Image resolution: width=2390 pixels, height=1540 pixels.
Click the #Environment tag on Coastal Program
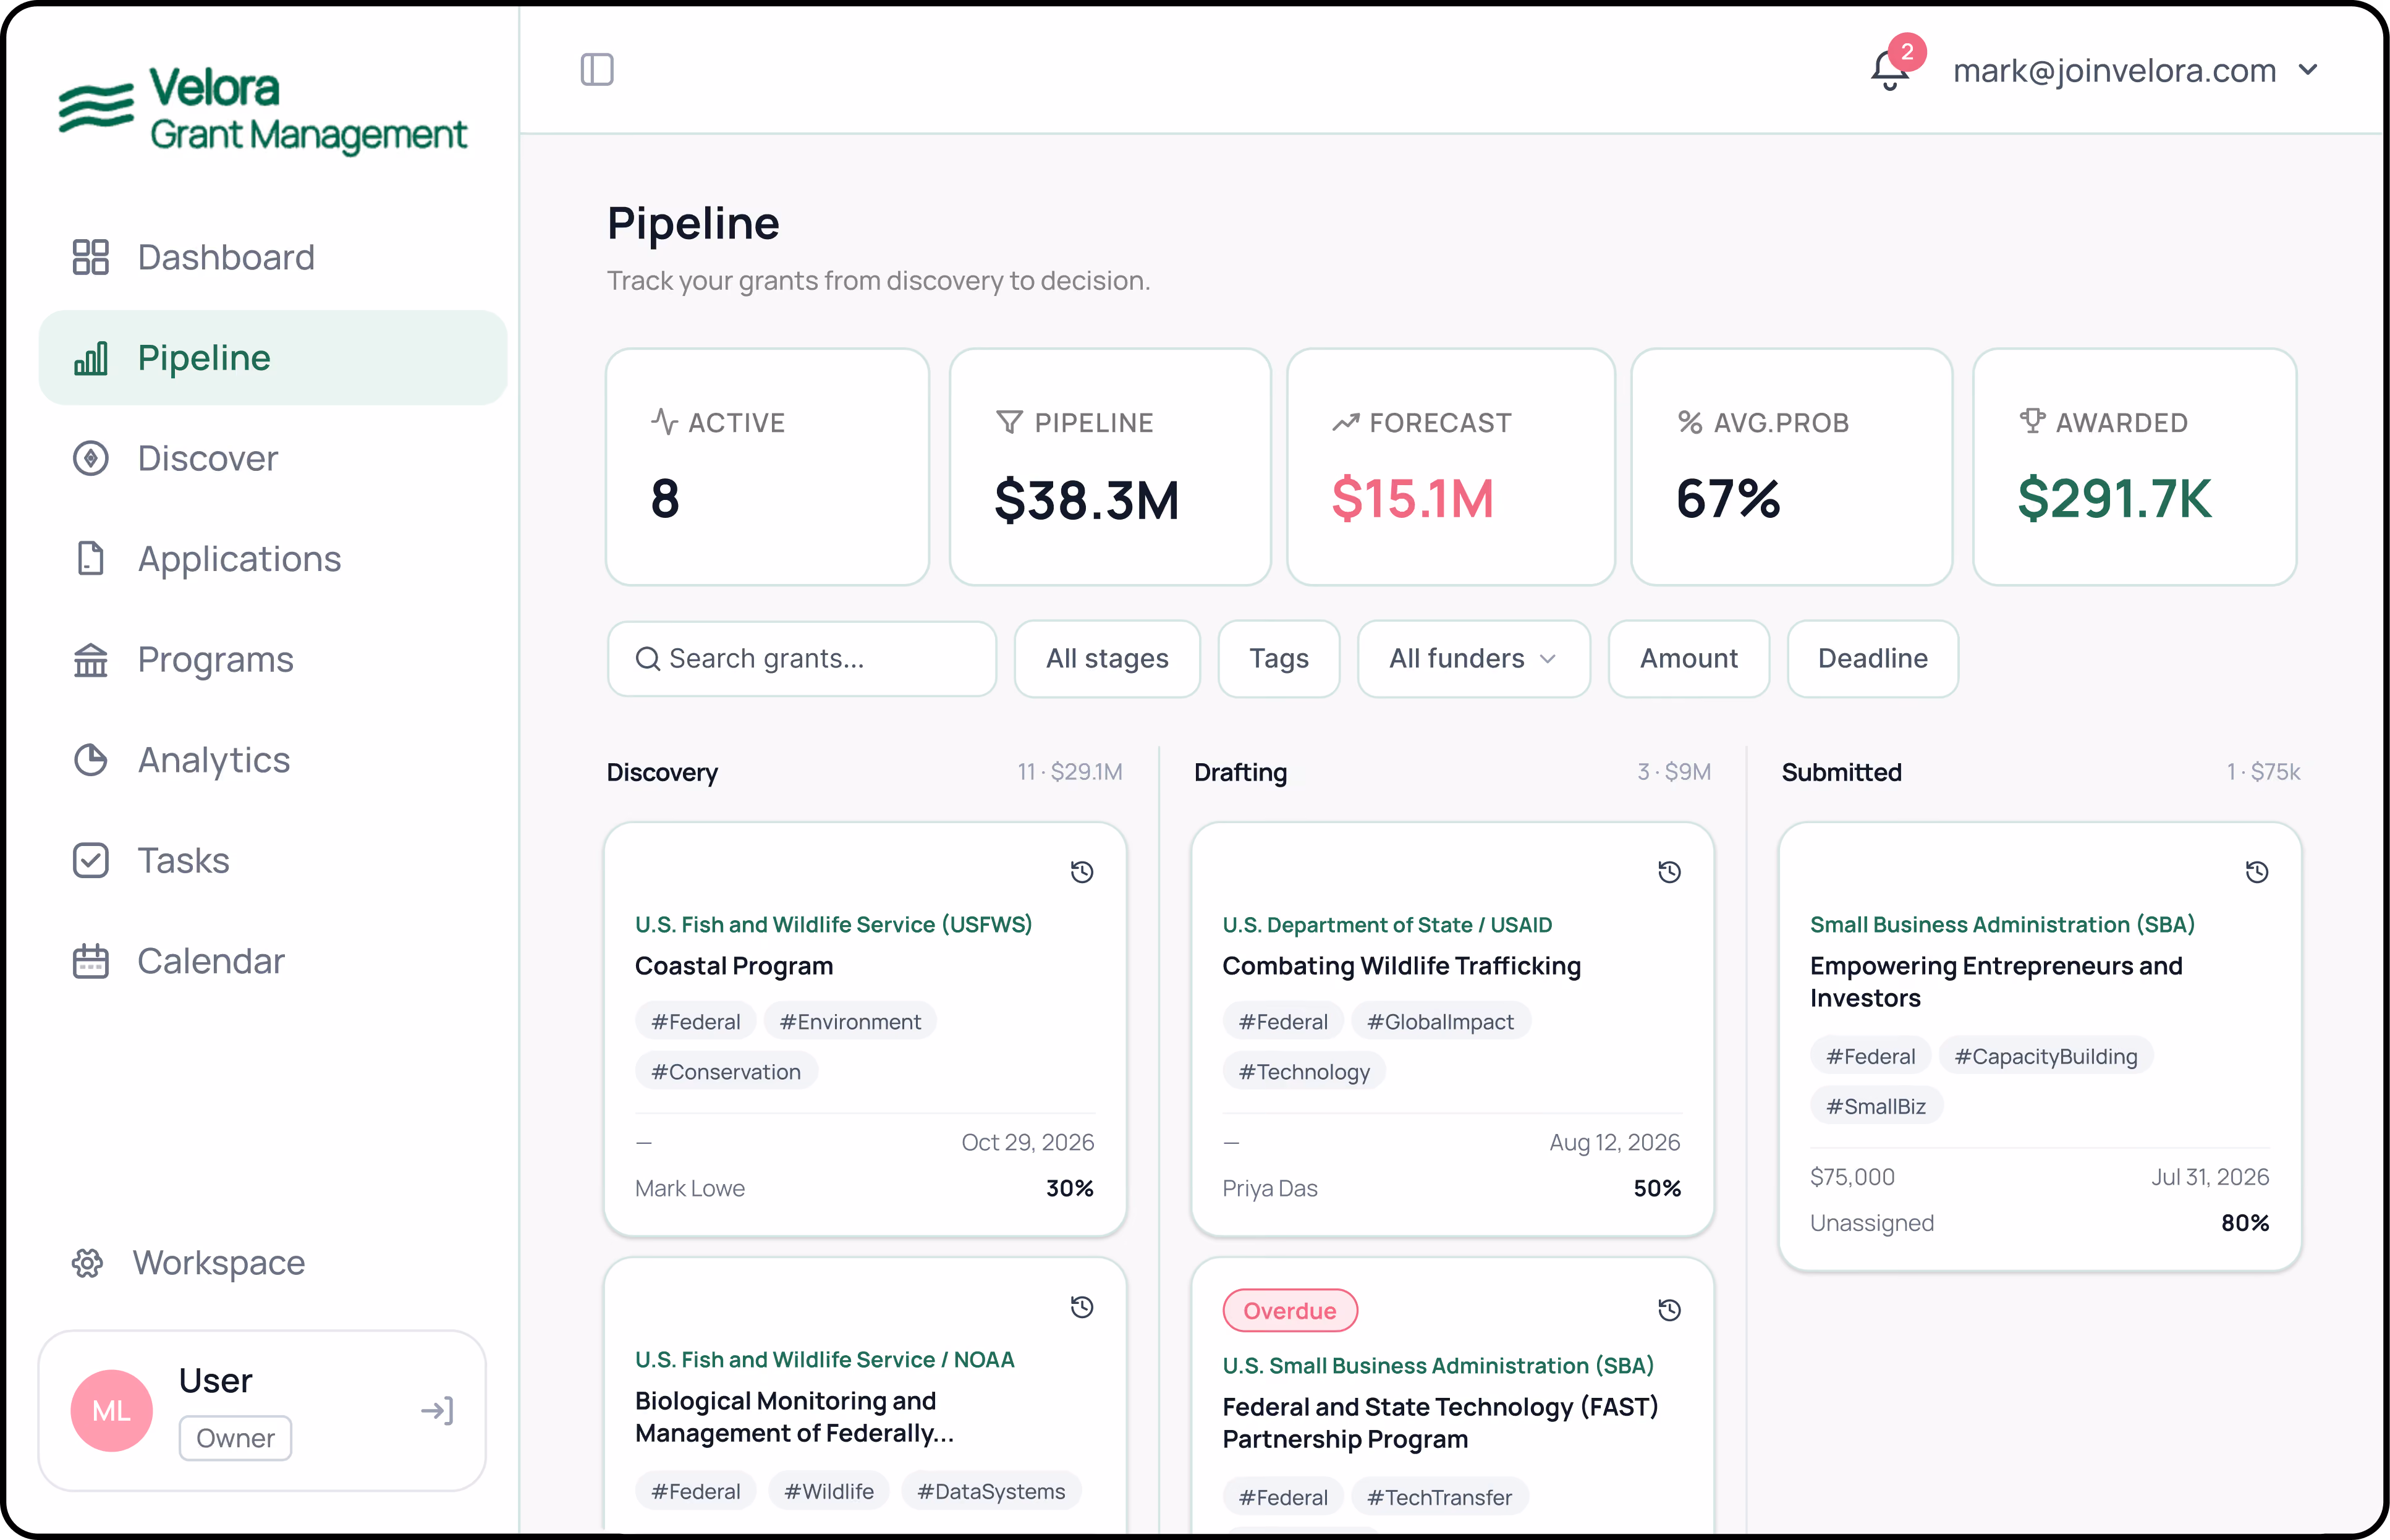tap(850, 1022)
